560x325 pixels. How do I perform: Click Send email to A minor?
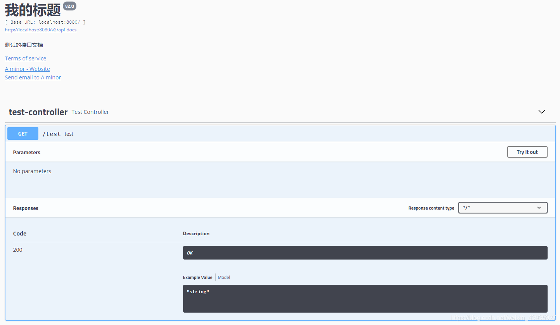(33, 77)
